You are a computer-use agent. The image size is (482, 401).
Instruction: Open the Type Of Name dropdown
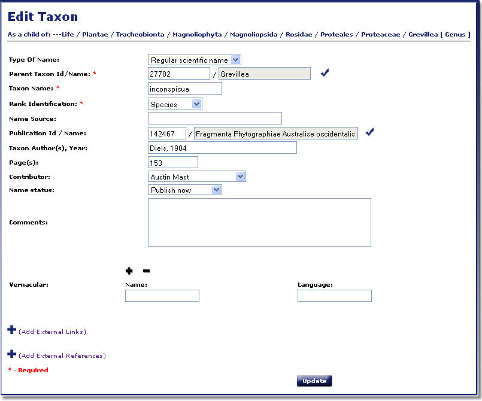(x=194, y=59)
